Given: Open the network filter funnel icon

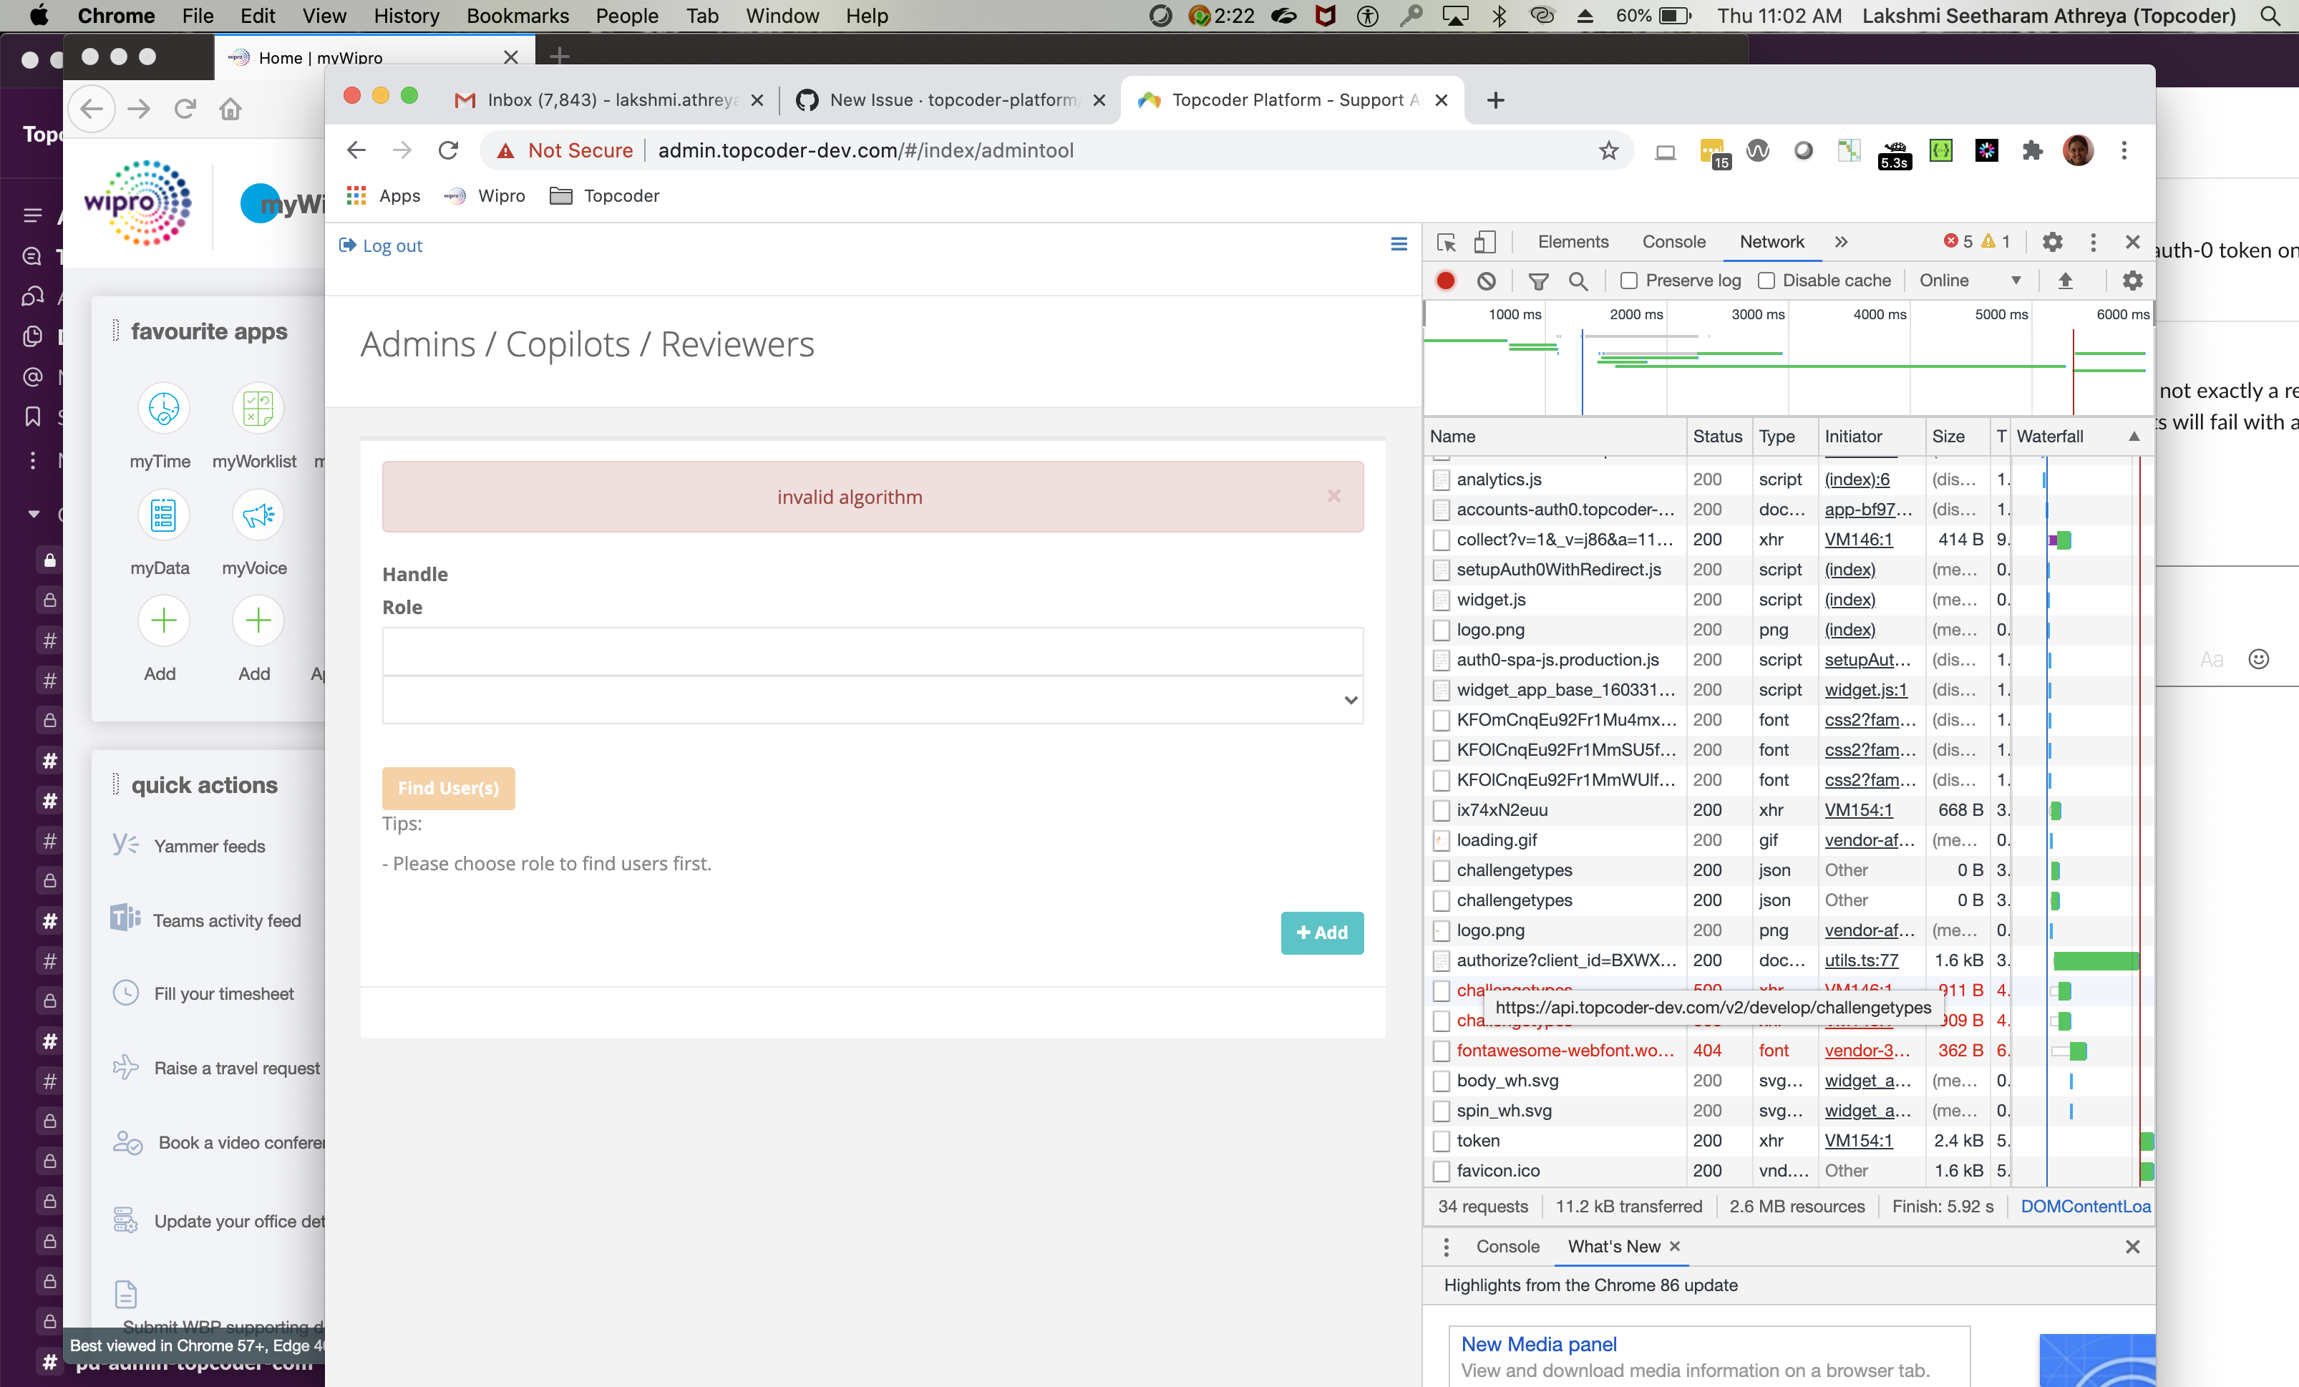Looking at the screenshot, I should (x=1539, y=281).
